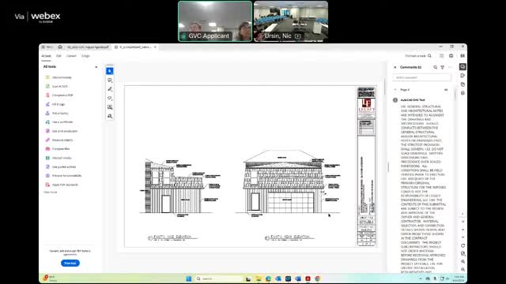Open Add rich media tool
The width and height of the screenshot is (506, 284).
59,158
